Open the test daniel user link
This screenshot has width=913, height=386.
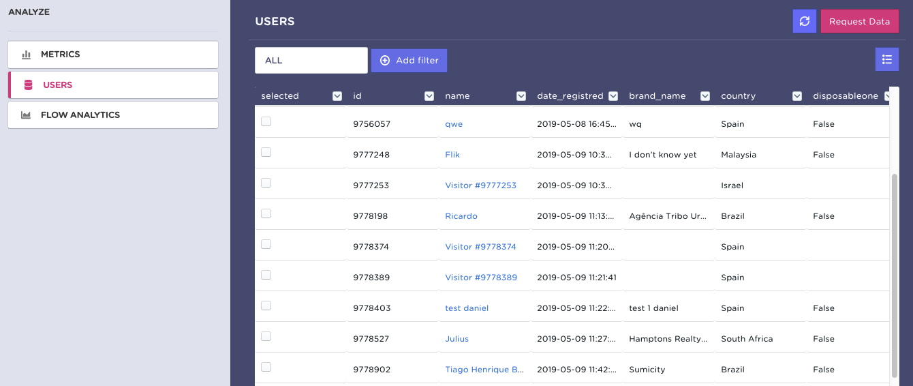[467, 308]
